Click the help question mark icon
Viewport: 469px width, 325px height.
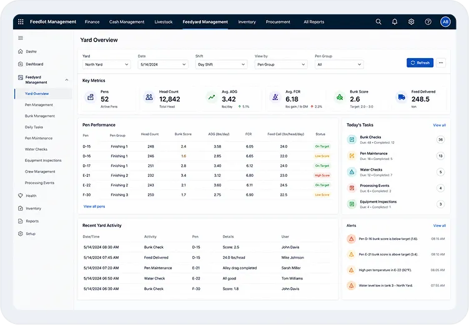(x=428, y=22)
